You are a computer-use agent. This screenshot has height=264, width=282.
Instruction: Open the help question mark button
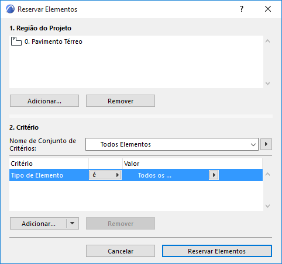(242, 9)
